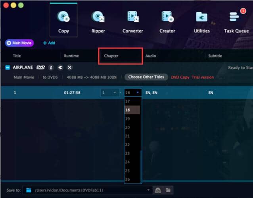Image resolution: width=253 pixels, height=198 pixels.
Task: Open the Utilities module
Action: coord(202,22)
